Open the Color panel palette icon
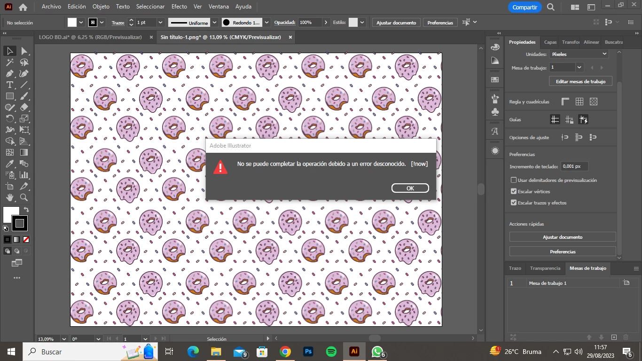This screenshot has height=361, width=642. tap(495, 47)
